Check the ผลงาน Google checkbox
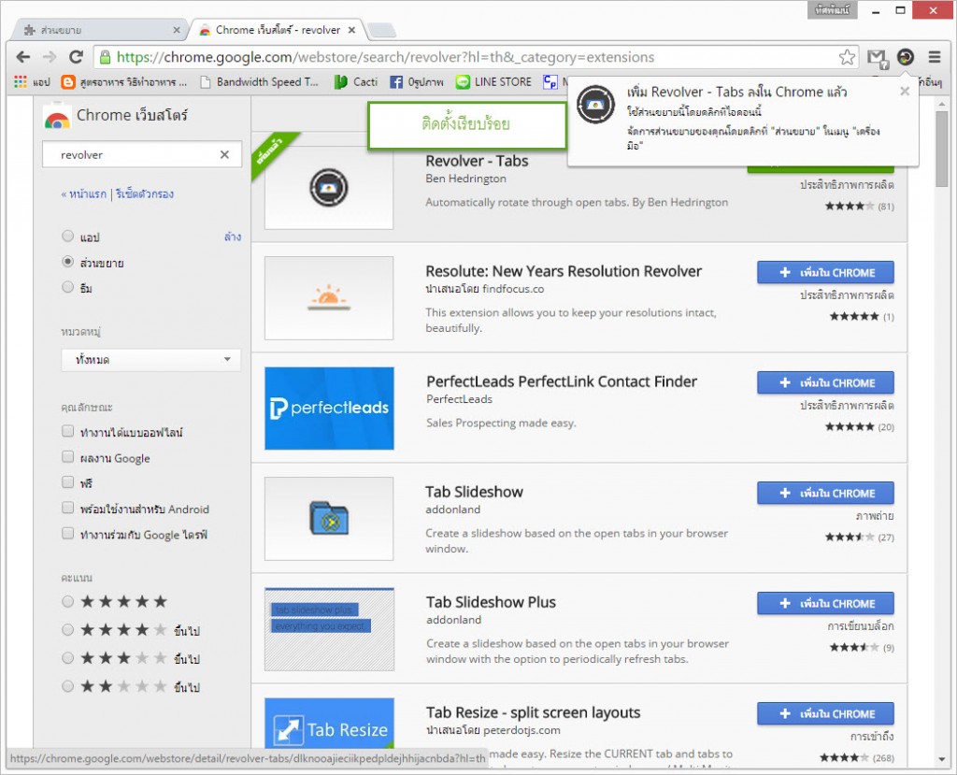This screenshot has height=775, width=957. (67, 458)
